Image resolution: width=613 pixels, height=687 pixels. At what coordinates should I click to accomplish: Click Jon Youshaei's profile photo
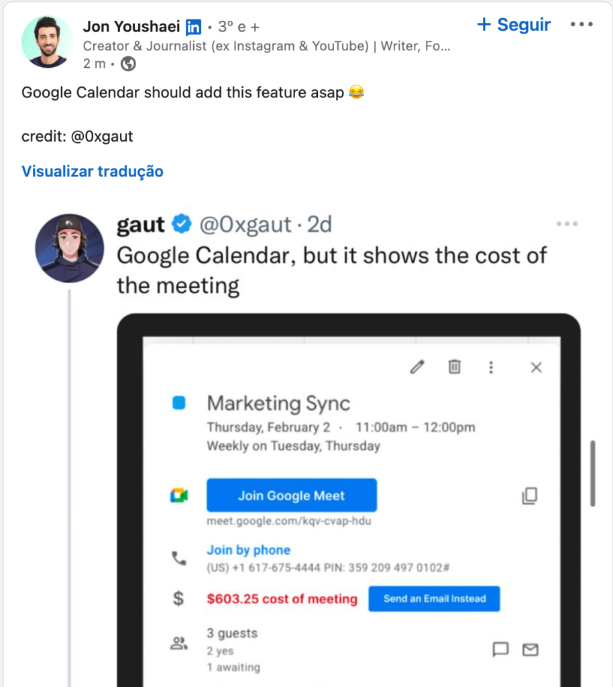[x=48, y=42]
